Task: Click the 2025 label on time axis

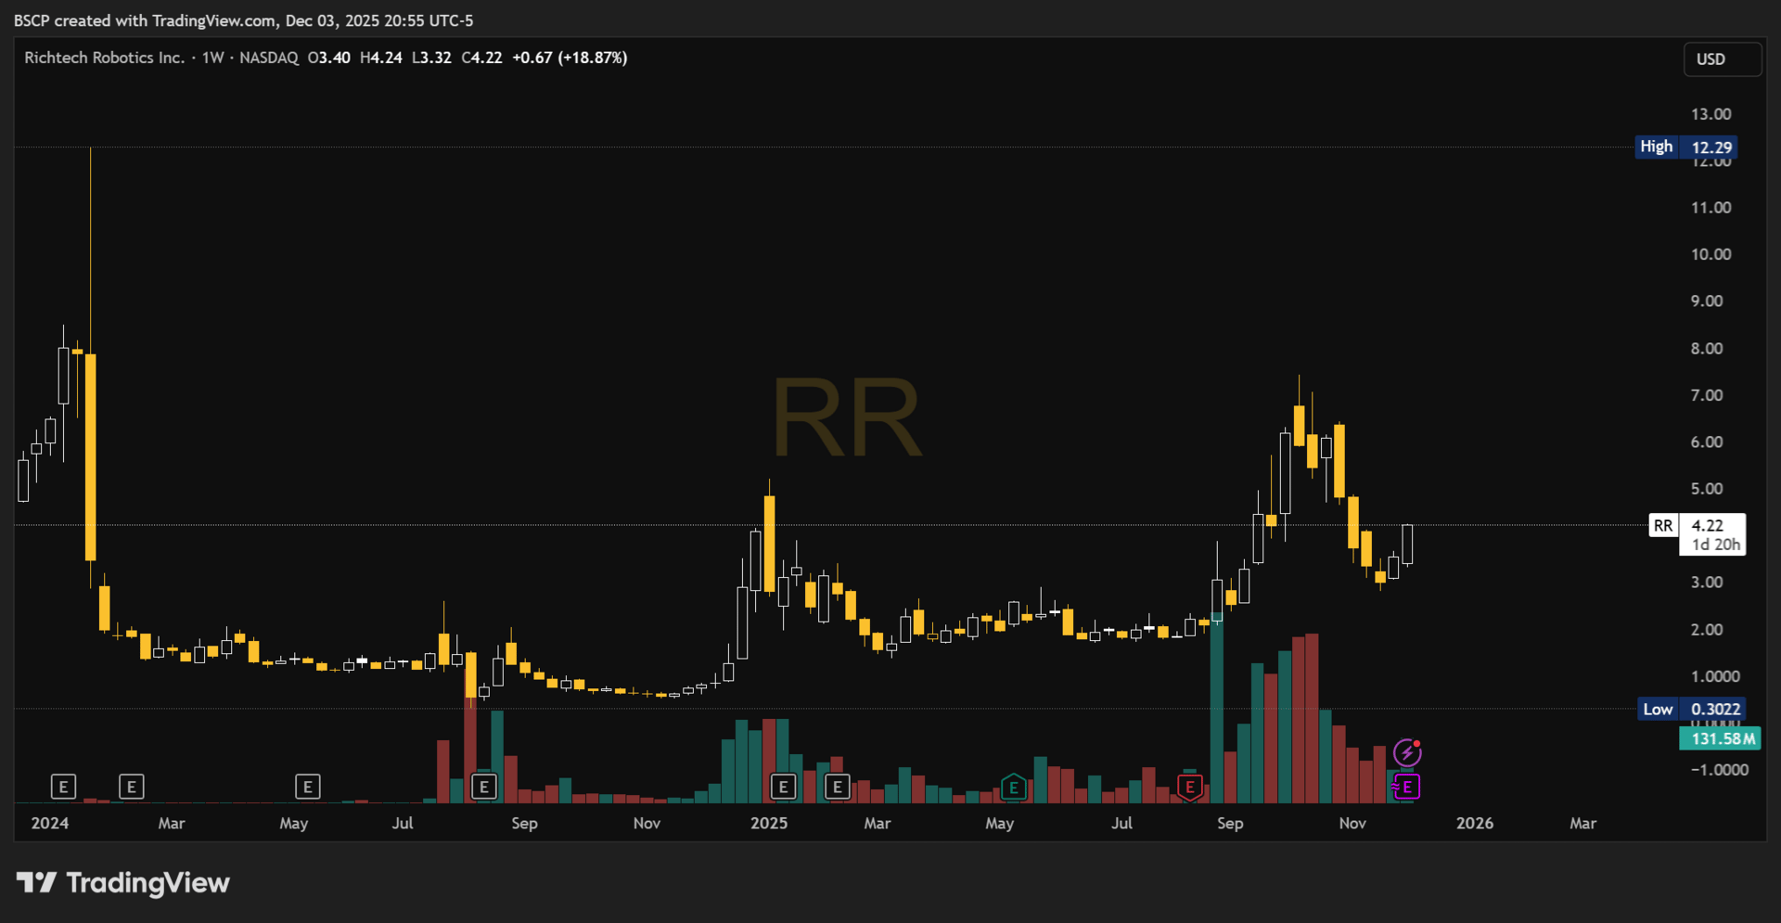Action: (769, 823)
